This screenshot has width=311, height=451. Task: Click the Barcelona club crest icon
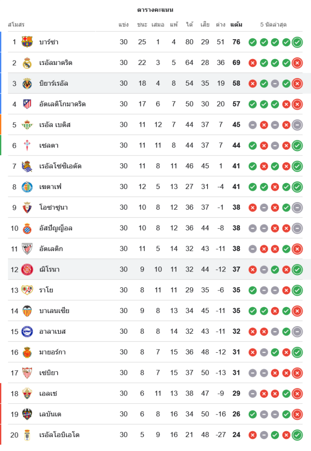point(27,42)
